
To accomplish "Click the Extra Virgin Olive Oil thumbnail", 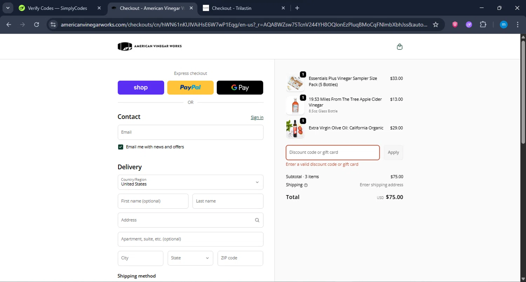I will 295,129.
